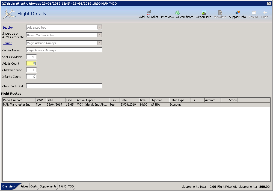Open Price on ATOL certificate
The width and height of the screenshot is (273, 191).
177,15
